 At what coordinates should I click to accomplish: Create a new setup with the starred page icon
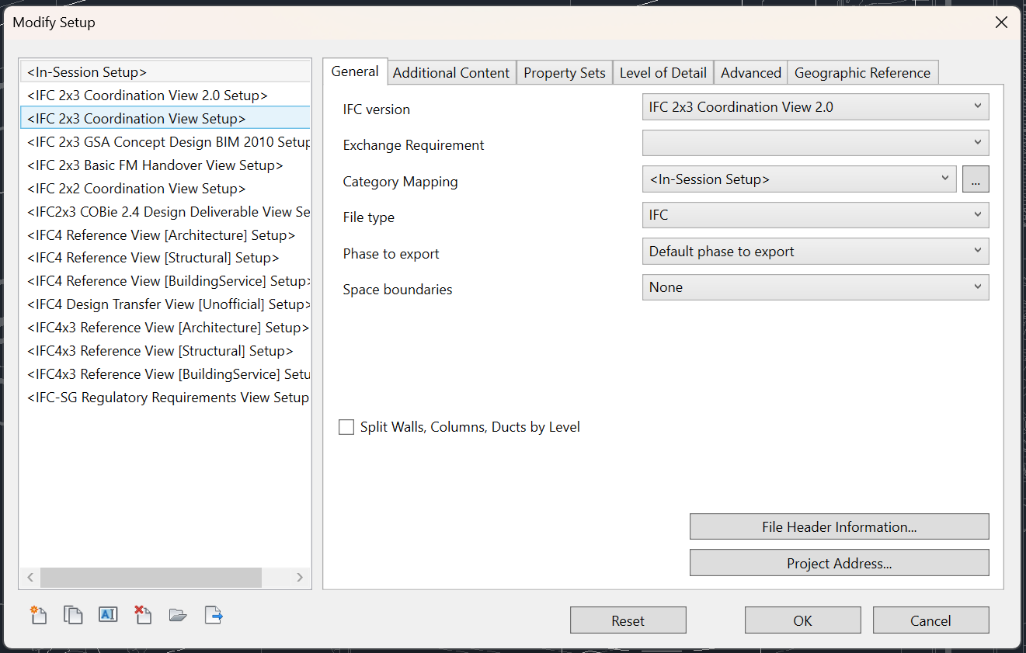pos(38,615)
